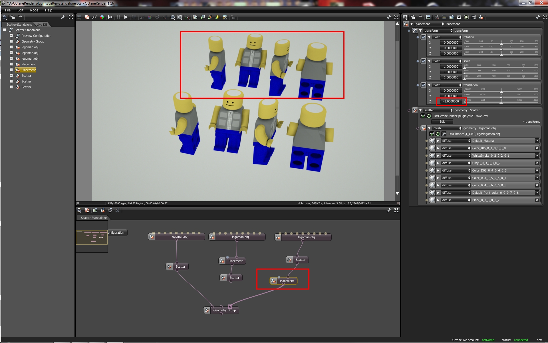Select the Geometry Group node

[224, 310]
